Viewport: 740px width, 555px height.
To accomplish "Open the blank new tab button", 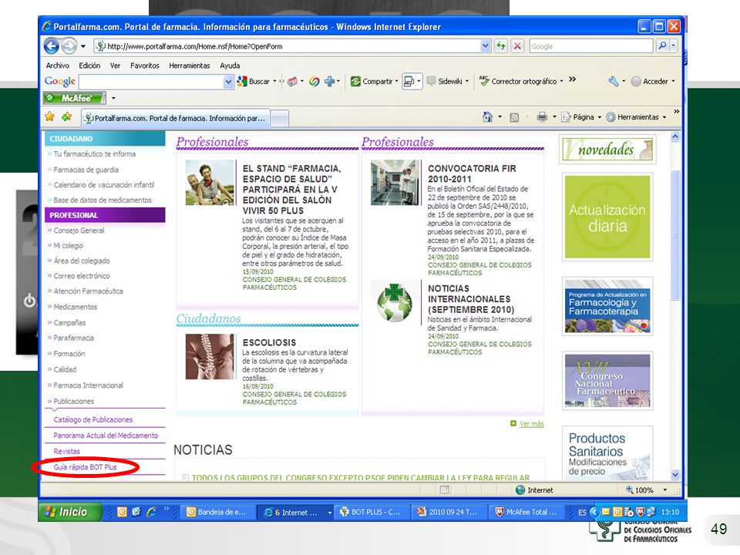I will point(279,119).
